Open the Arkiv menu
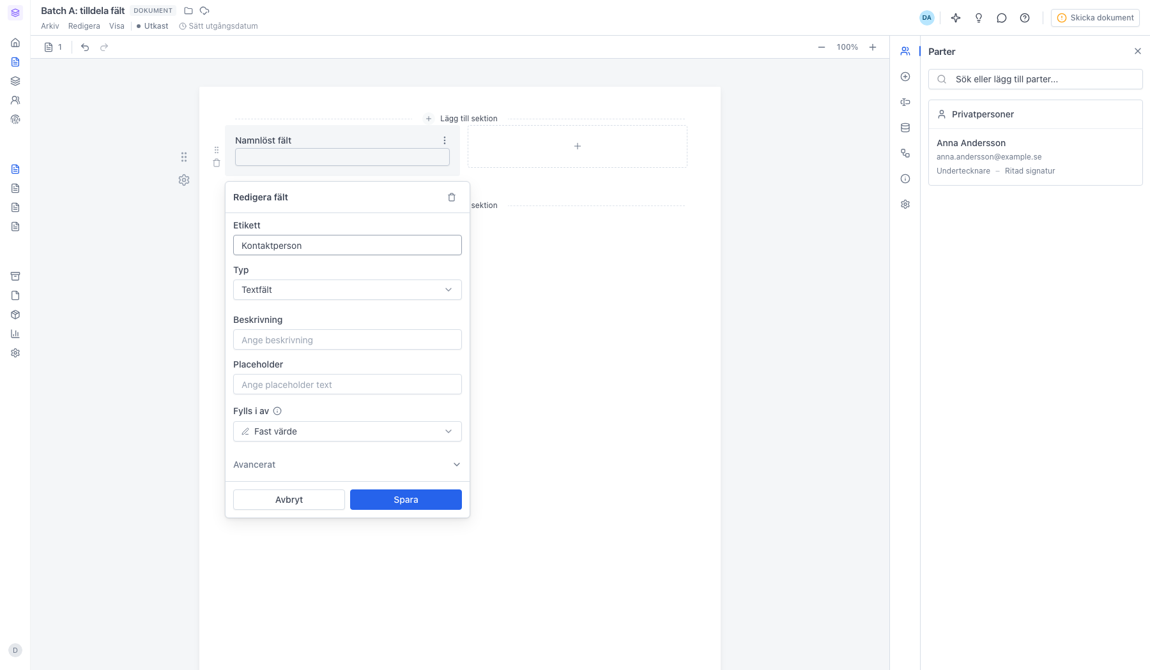Image resolution: width=1150 pixels, height=670 pixels. click(x=50, y=26)
